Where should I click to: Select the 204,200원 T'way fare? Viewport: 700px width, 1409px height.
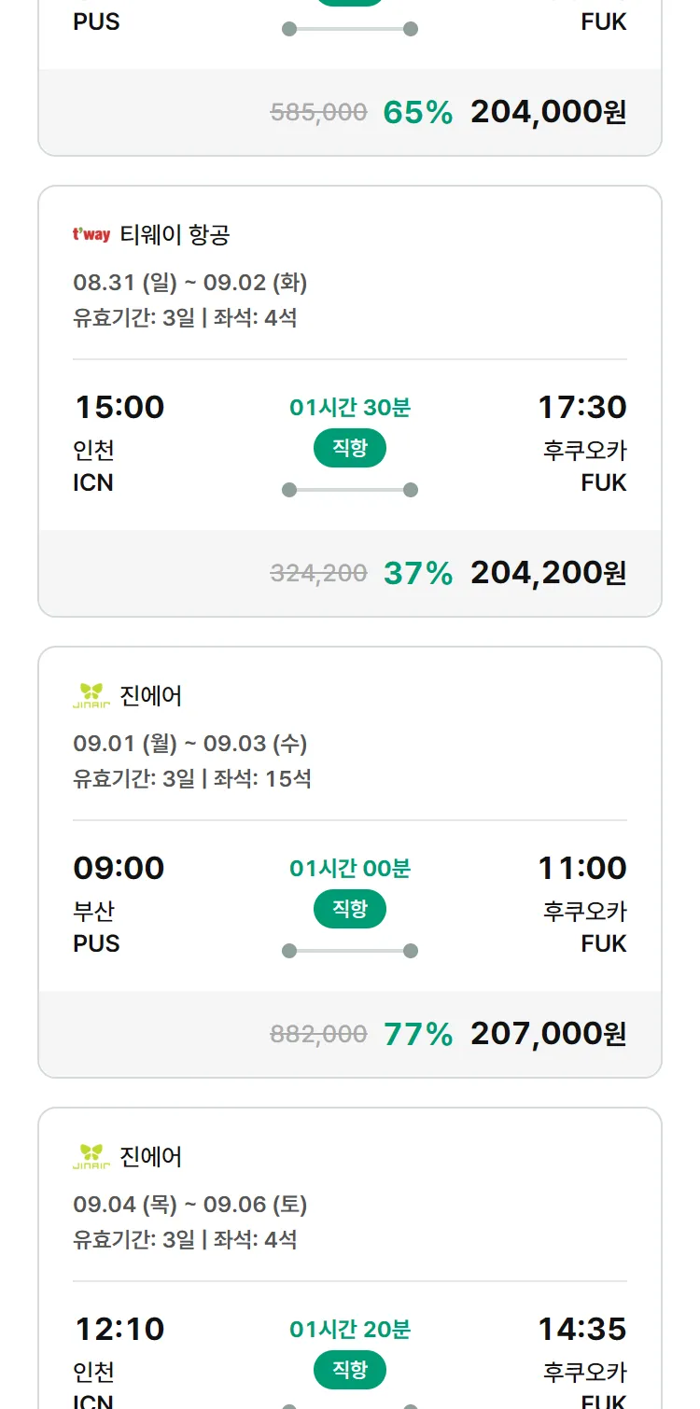(548, 573)
